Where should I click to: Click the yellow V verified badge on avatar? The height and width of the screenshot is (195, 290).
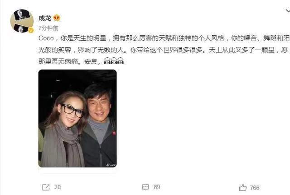point(31,30)
